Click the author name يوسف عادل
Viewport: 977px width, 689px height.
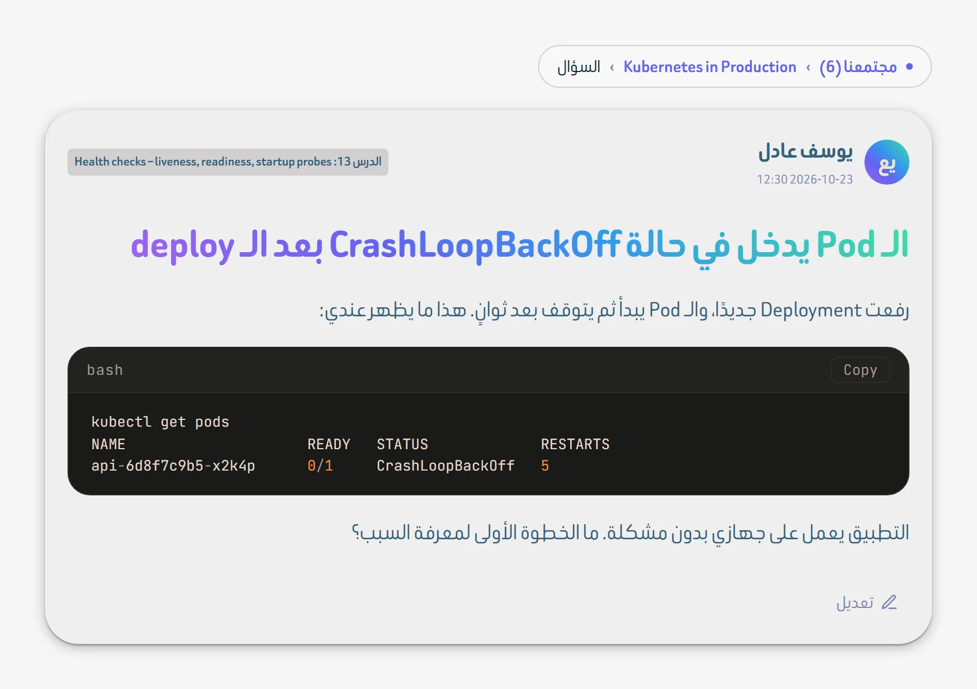[805, 151]
